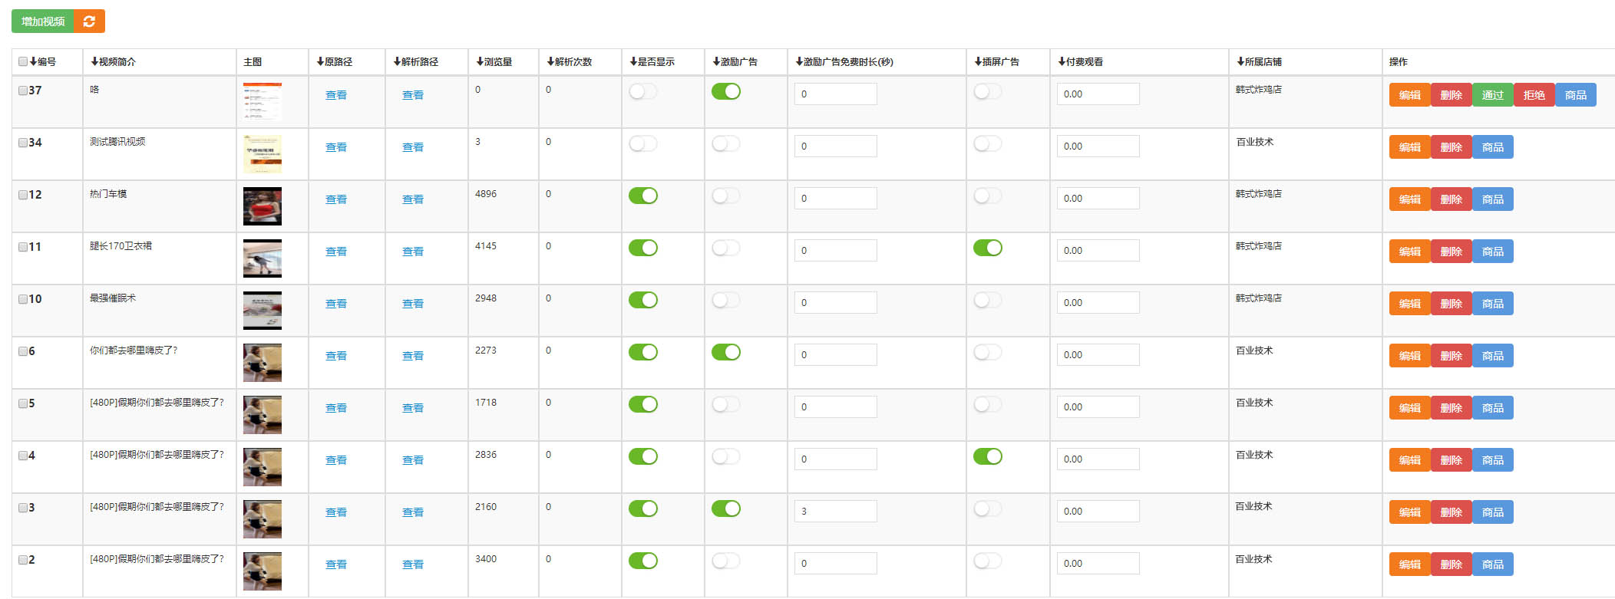Image resolution: width=1615 pixels, height=599 pixels.
Task: Disable 激励广告 switch for video 37
Action: [726, 91]
